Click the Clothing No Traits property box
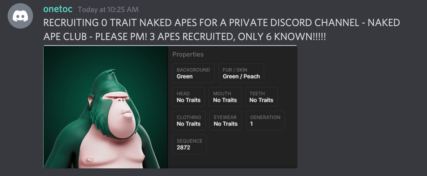Image resolution: width=427 pixels, height=176 pixels. tap(189, 120)
